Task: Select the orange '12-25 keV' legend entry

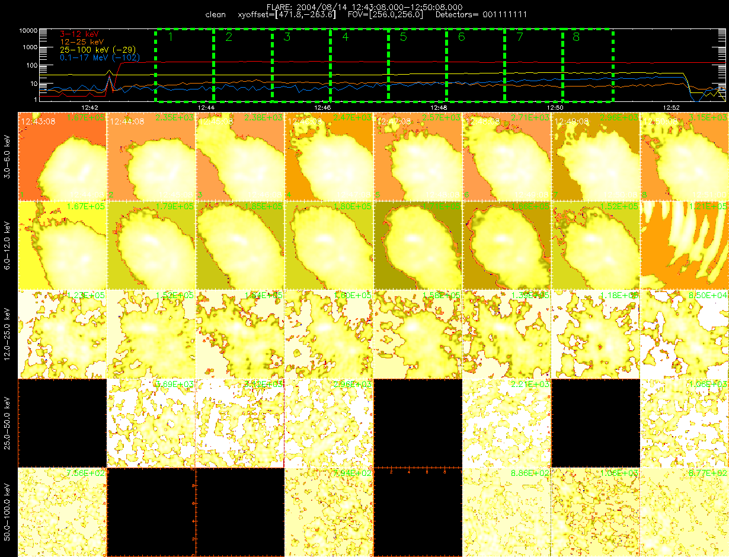Action: coord(83,43)
